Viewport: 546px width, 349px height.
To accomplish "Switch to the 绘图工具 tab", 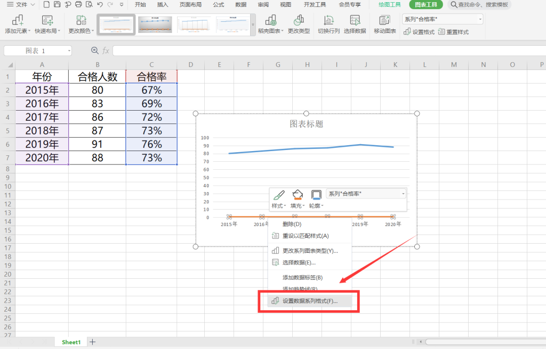I will click(x=390, y=4).
